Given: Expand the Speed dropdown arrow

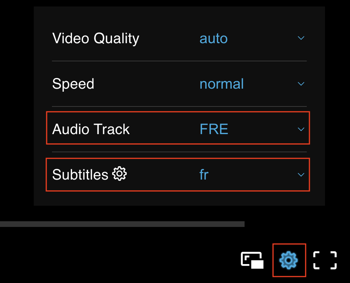Looking at the screenshot, I should tap(301, 84).
